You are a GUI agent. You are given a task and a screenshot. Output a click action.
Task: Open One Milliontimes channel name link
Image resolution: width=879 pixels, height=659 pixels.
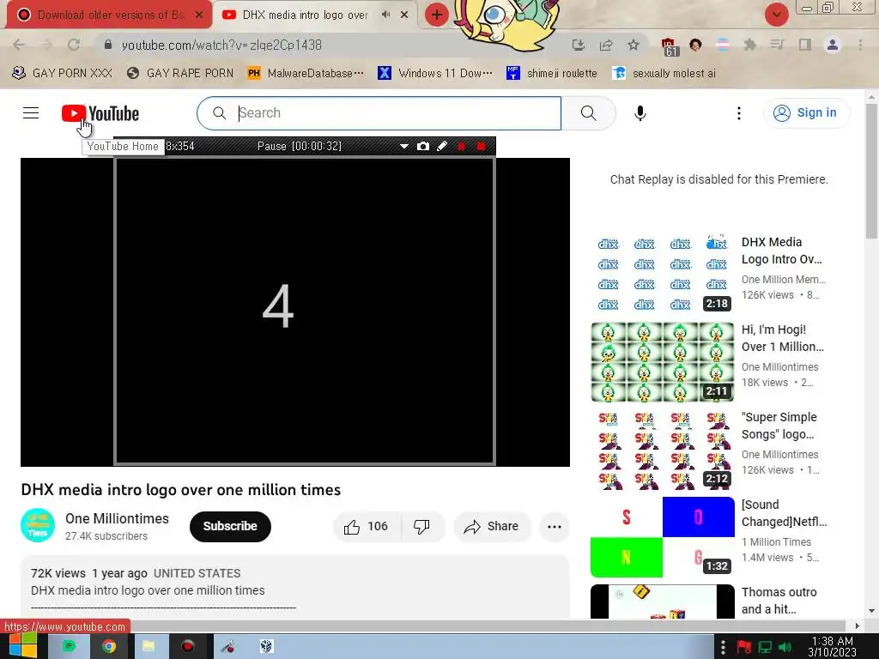coord(117,518)
